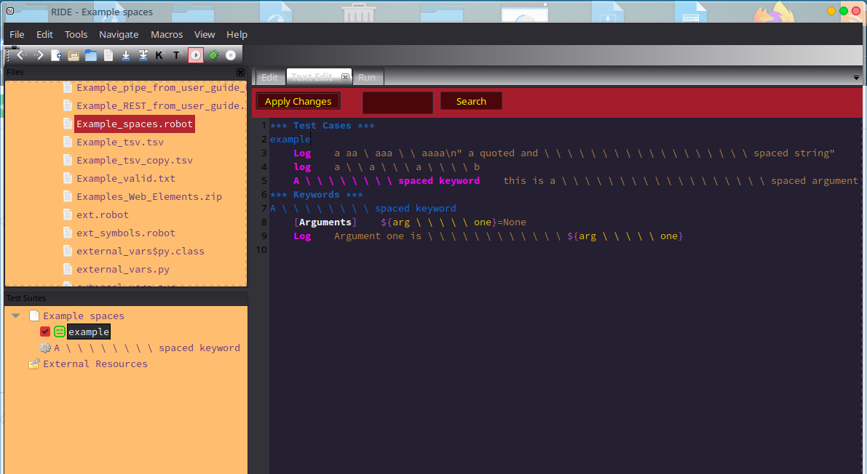Switch to the Run tab
The image size is (867, 474).
click(367, 77)
